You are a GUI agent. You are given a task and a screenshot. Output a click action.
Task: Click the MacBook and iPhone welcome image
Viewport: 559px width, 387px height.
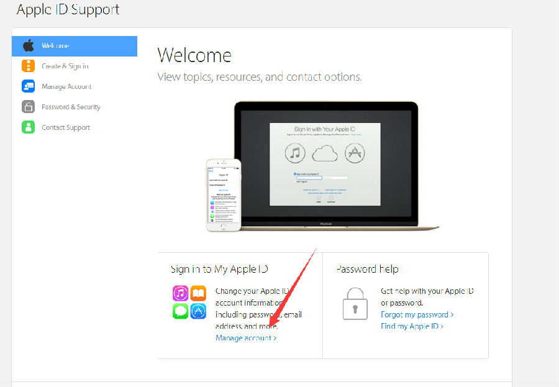[322, 166]
